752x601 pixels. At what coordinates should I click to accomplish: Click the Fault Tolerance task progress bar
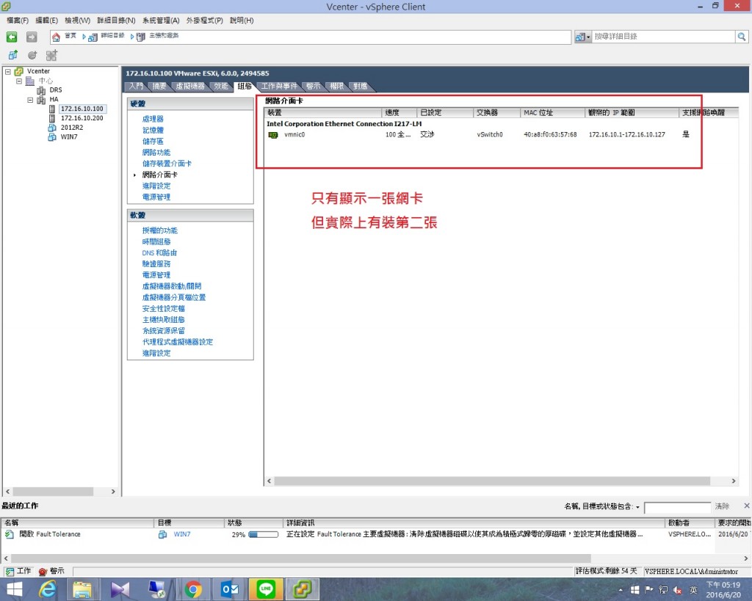[264, 535]
